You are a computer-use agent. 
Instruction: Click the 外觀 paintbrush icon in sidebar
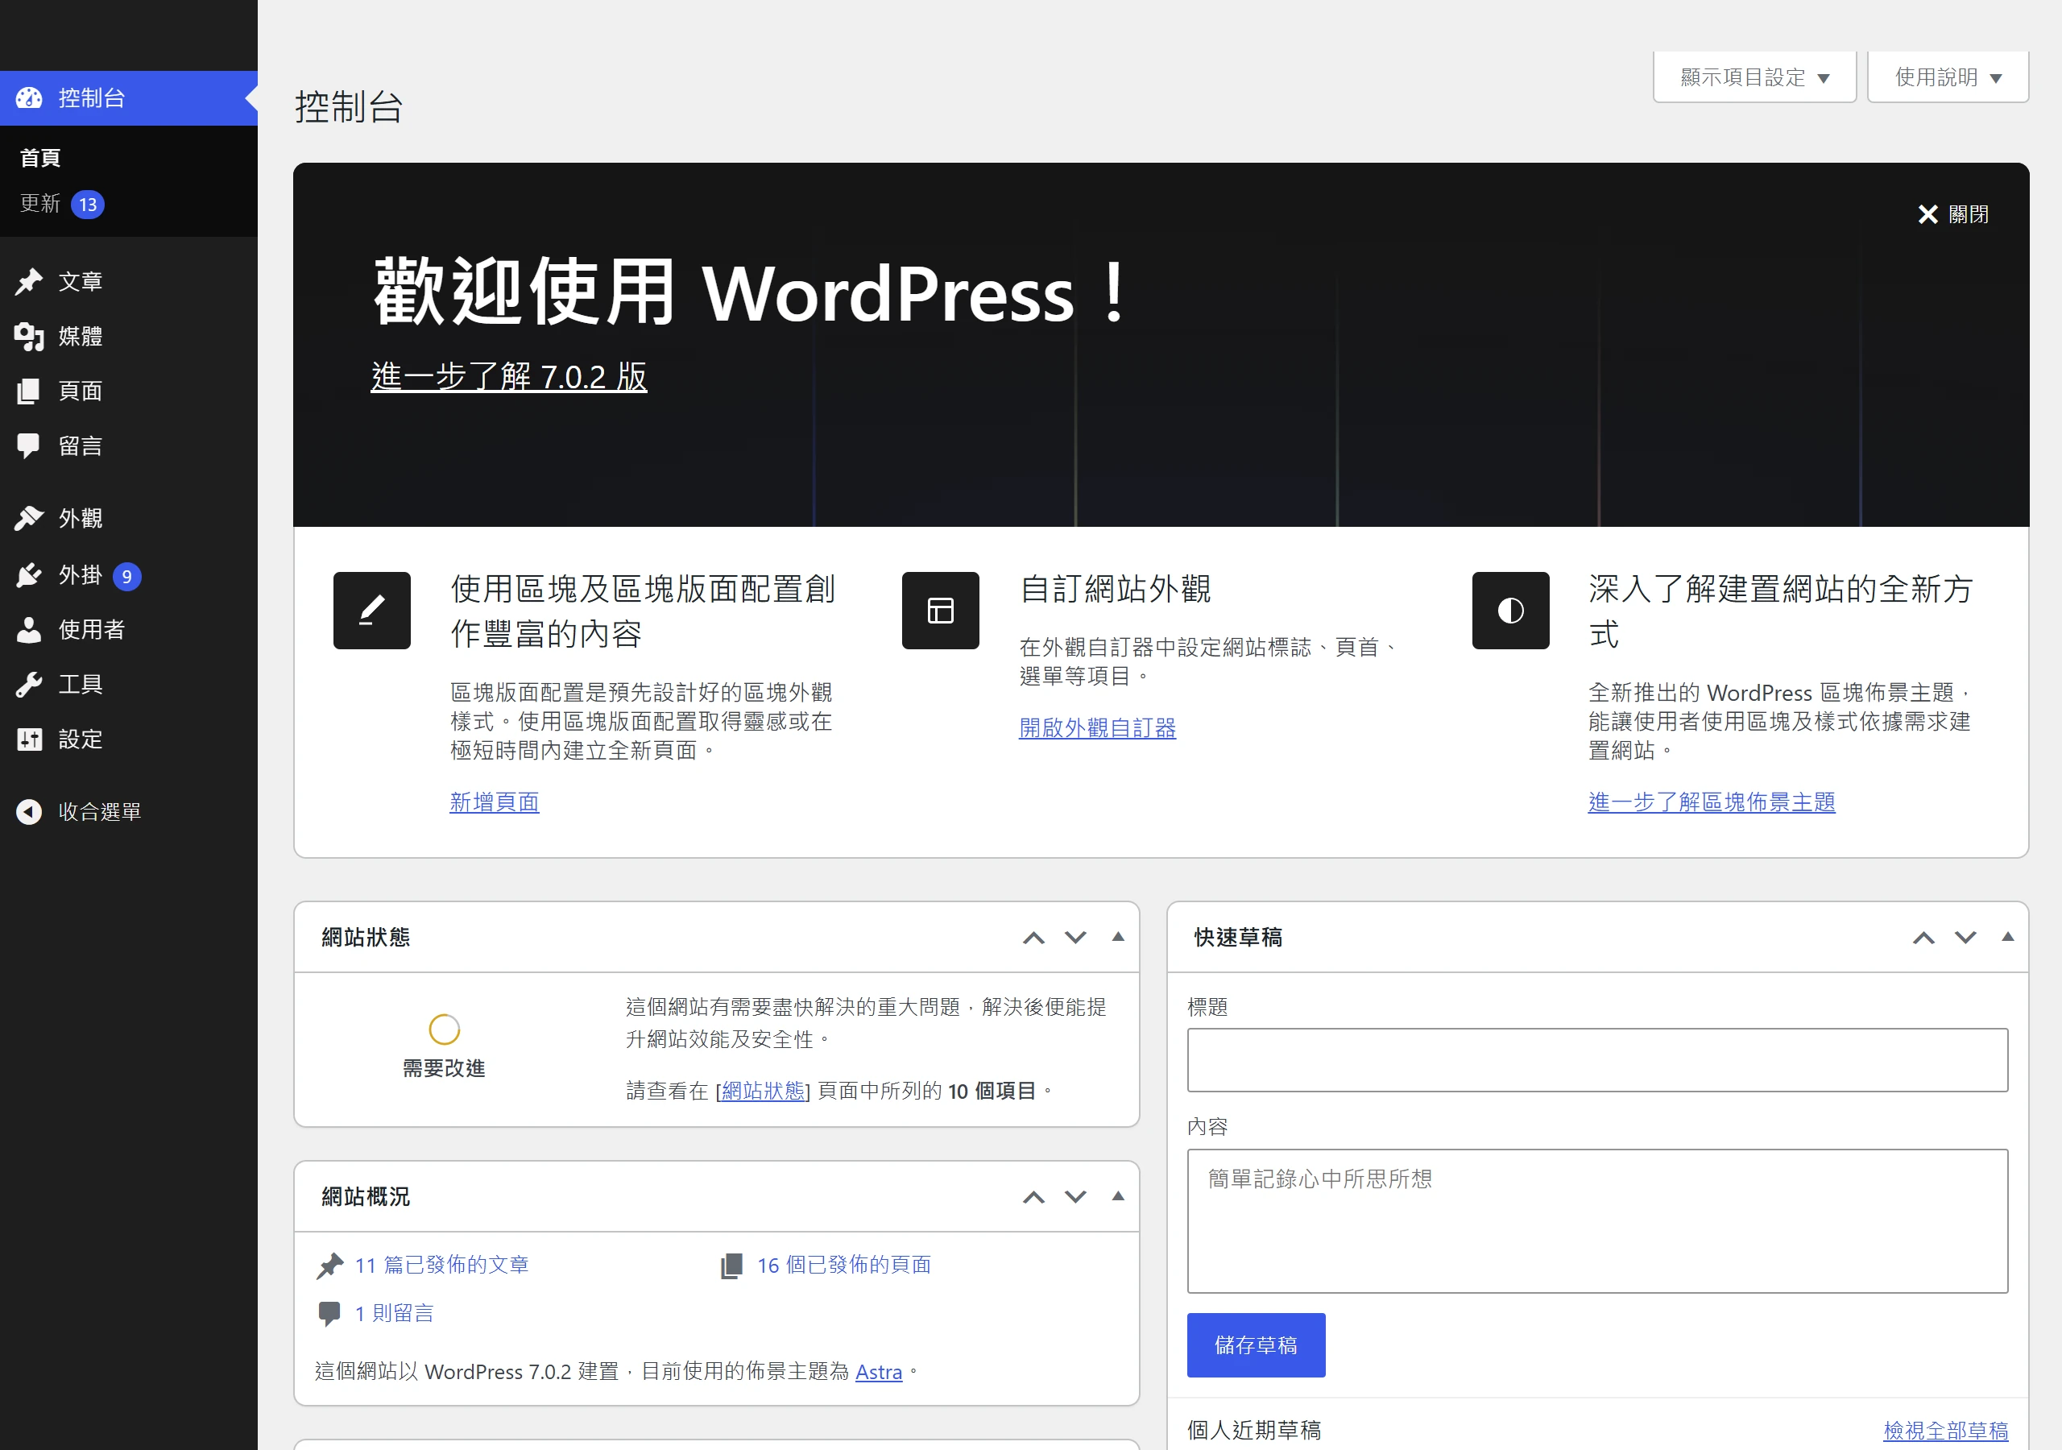tap(29, 518)
